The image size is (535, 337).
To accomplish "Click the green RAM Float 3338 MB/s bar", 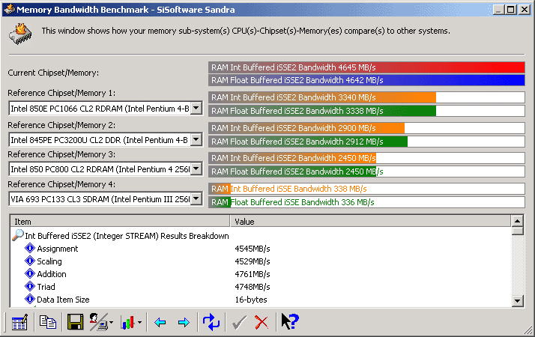I will [x=366, y=111].
